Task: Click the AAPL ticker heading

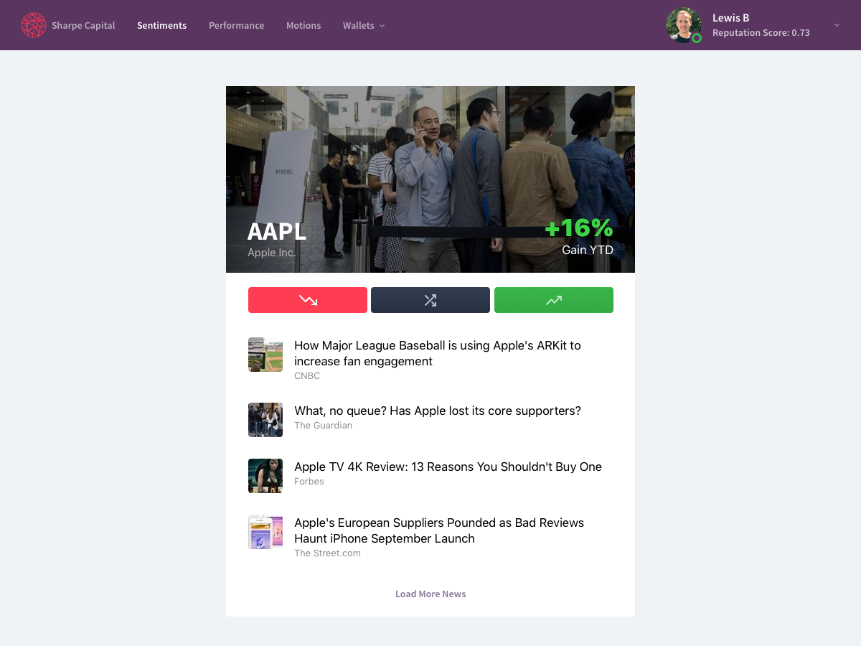Action: (277, 231)
